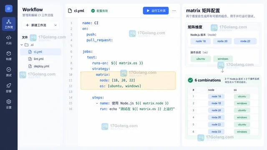The height and width of the screenshot is (150, 267).
Task: Open the 部署 deploy rocket section
Action: coord(9,88)
